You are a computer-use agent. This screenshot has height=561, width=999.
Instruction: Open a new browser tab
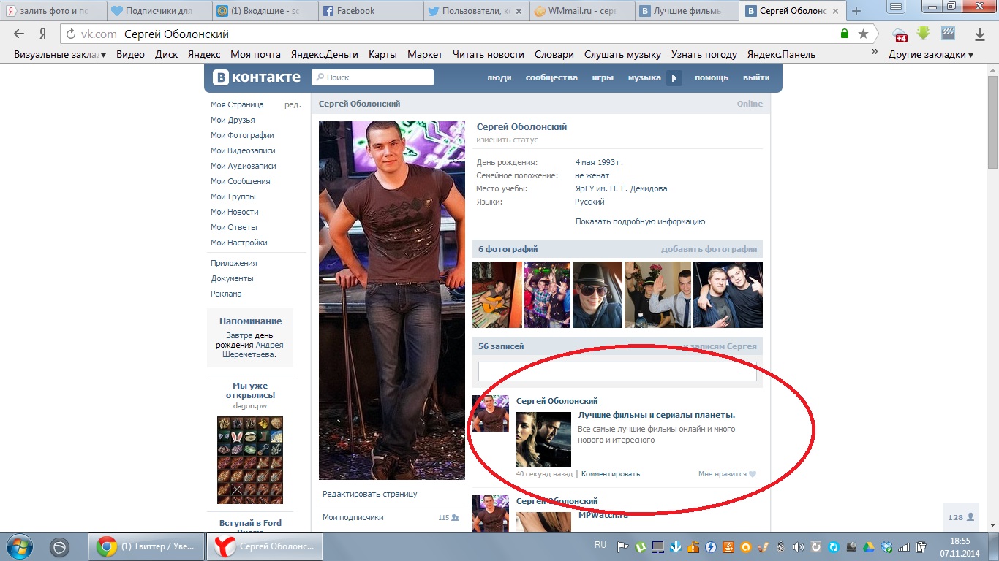coord(856,11)
